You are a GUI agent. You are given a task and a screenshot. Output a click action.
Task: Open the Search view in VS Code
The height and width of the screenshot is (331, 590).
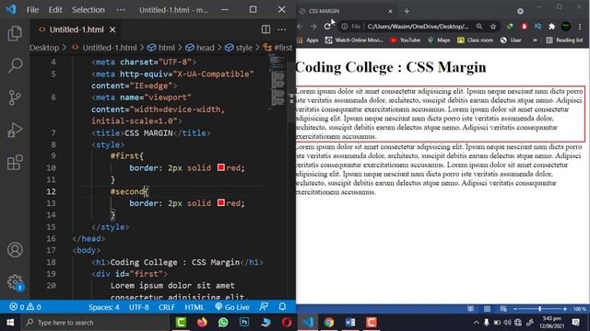(x=15, y=65)
